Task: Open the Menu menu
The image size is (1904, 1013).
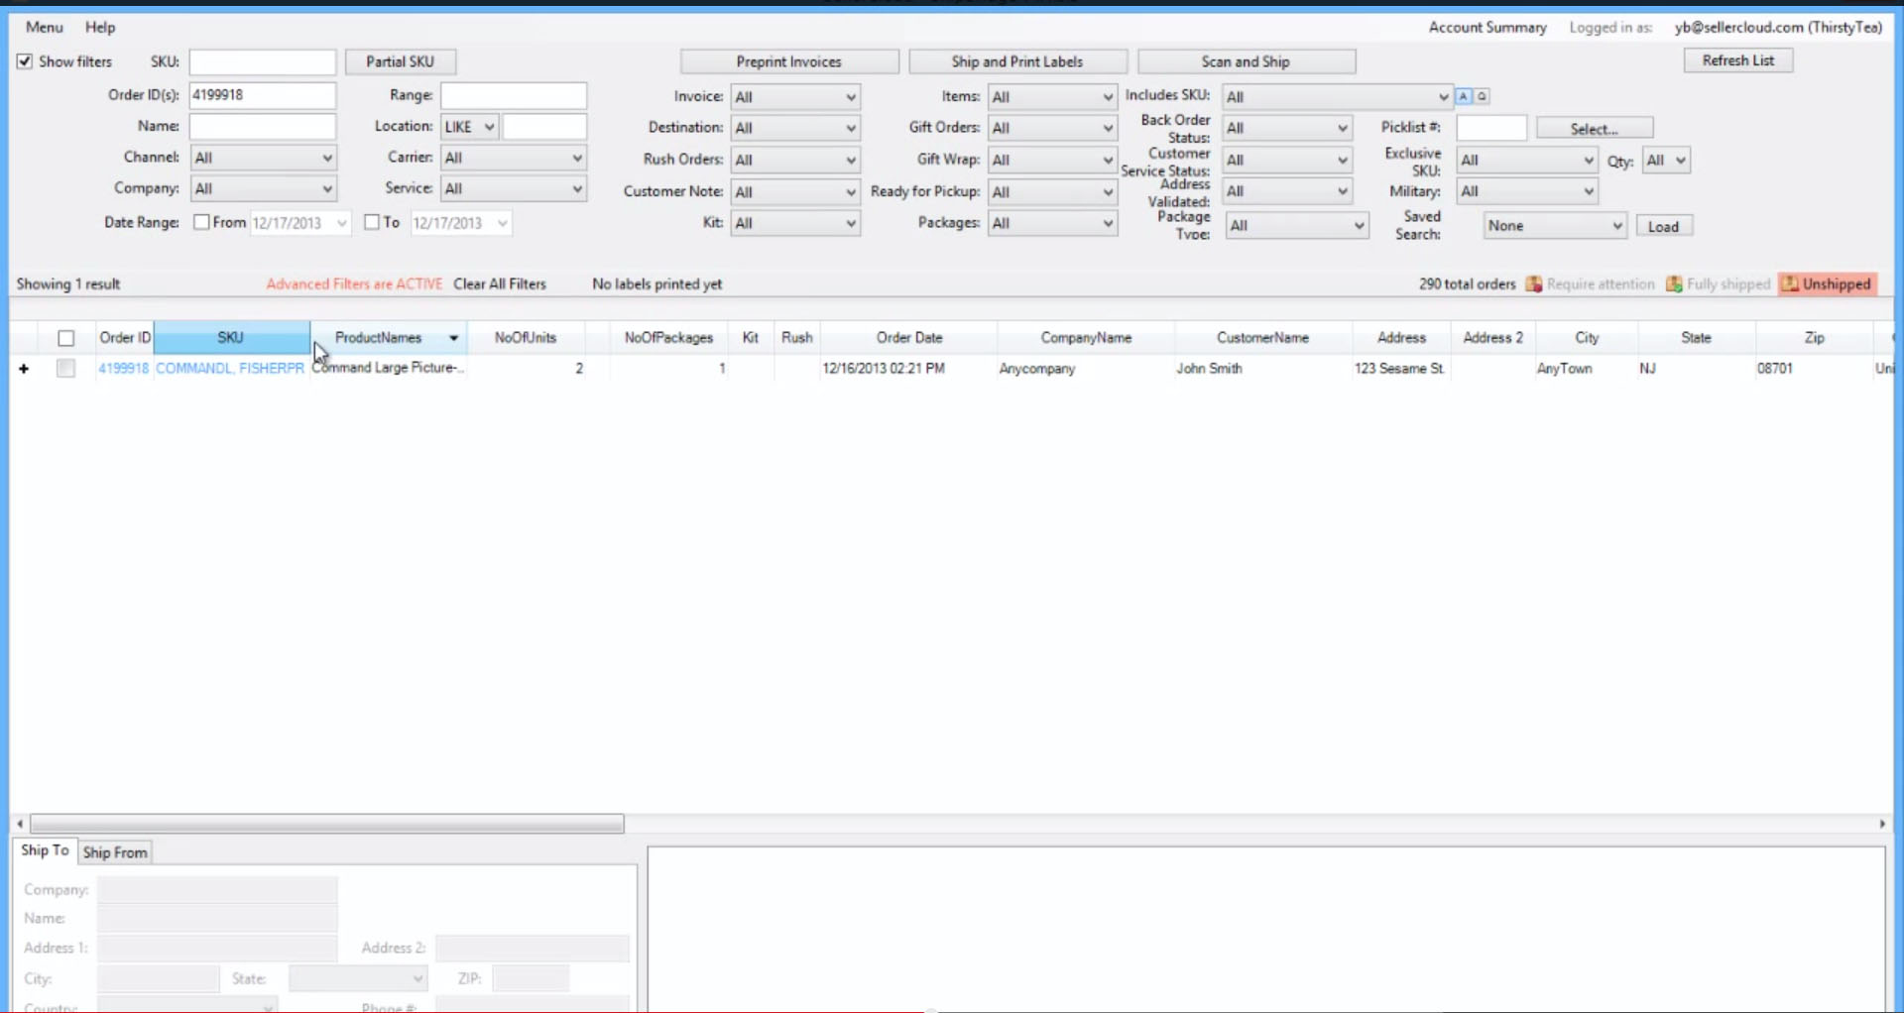Action: tap(45, 27)
